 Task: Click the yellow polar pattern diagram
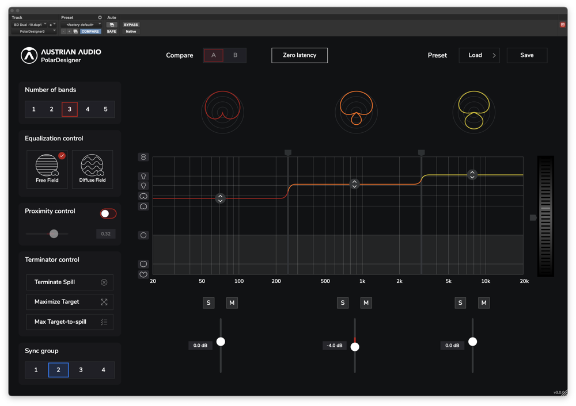(x=473, y=110)
